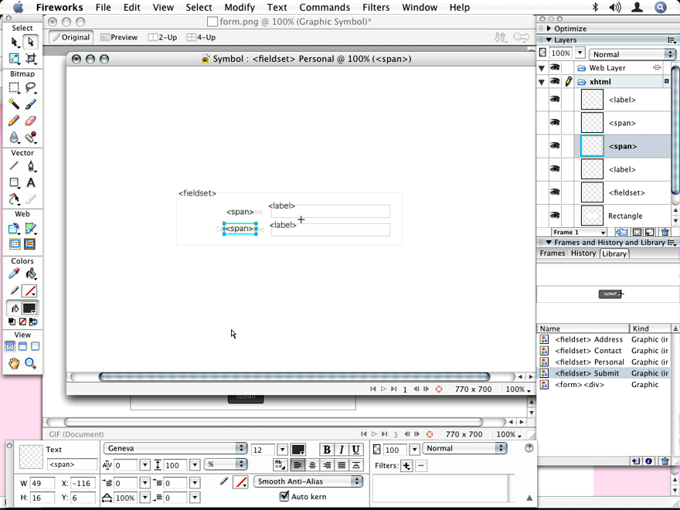This screenshot has height=510, width=680.
Task: Toggle visibility of the selected <span> layer
Action: coord(555,146)
